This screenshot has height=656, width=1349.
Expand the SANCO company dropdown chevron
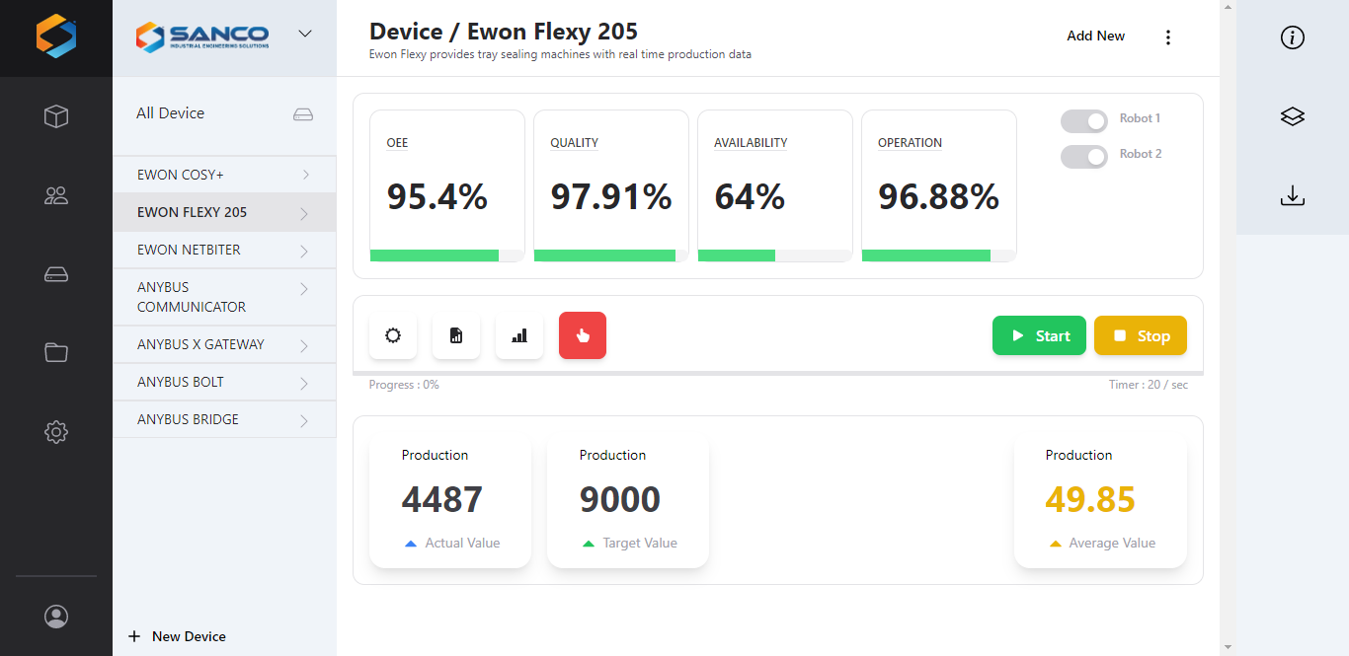(x=305, y=34)
